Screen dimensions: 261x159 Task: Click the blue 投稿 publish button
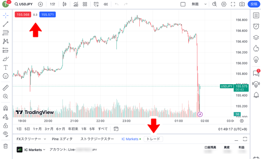click(x=254, y=4)
